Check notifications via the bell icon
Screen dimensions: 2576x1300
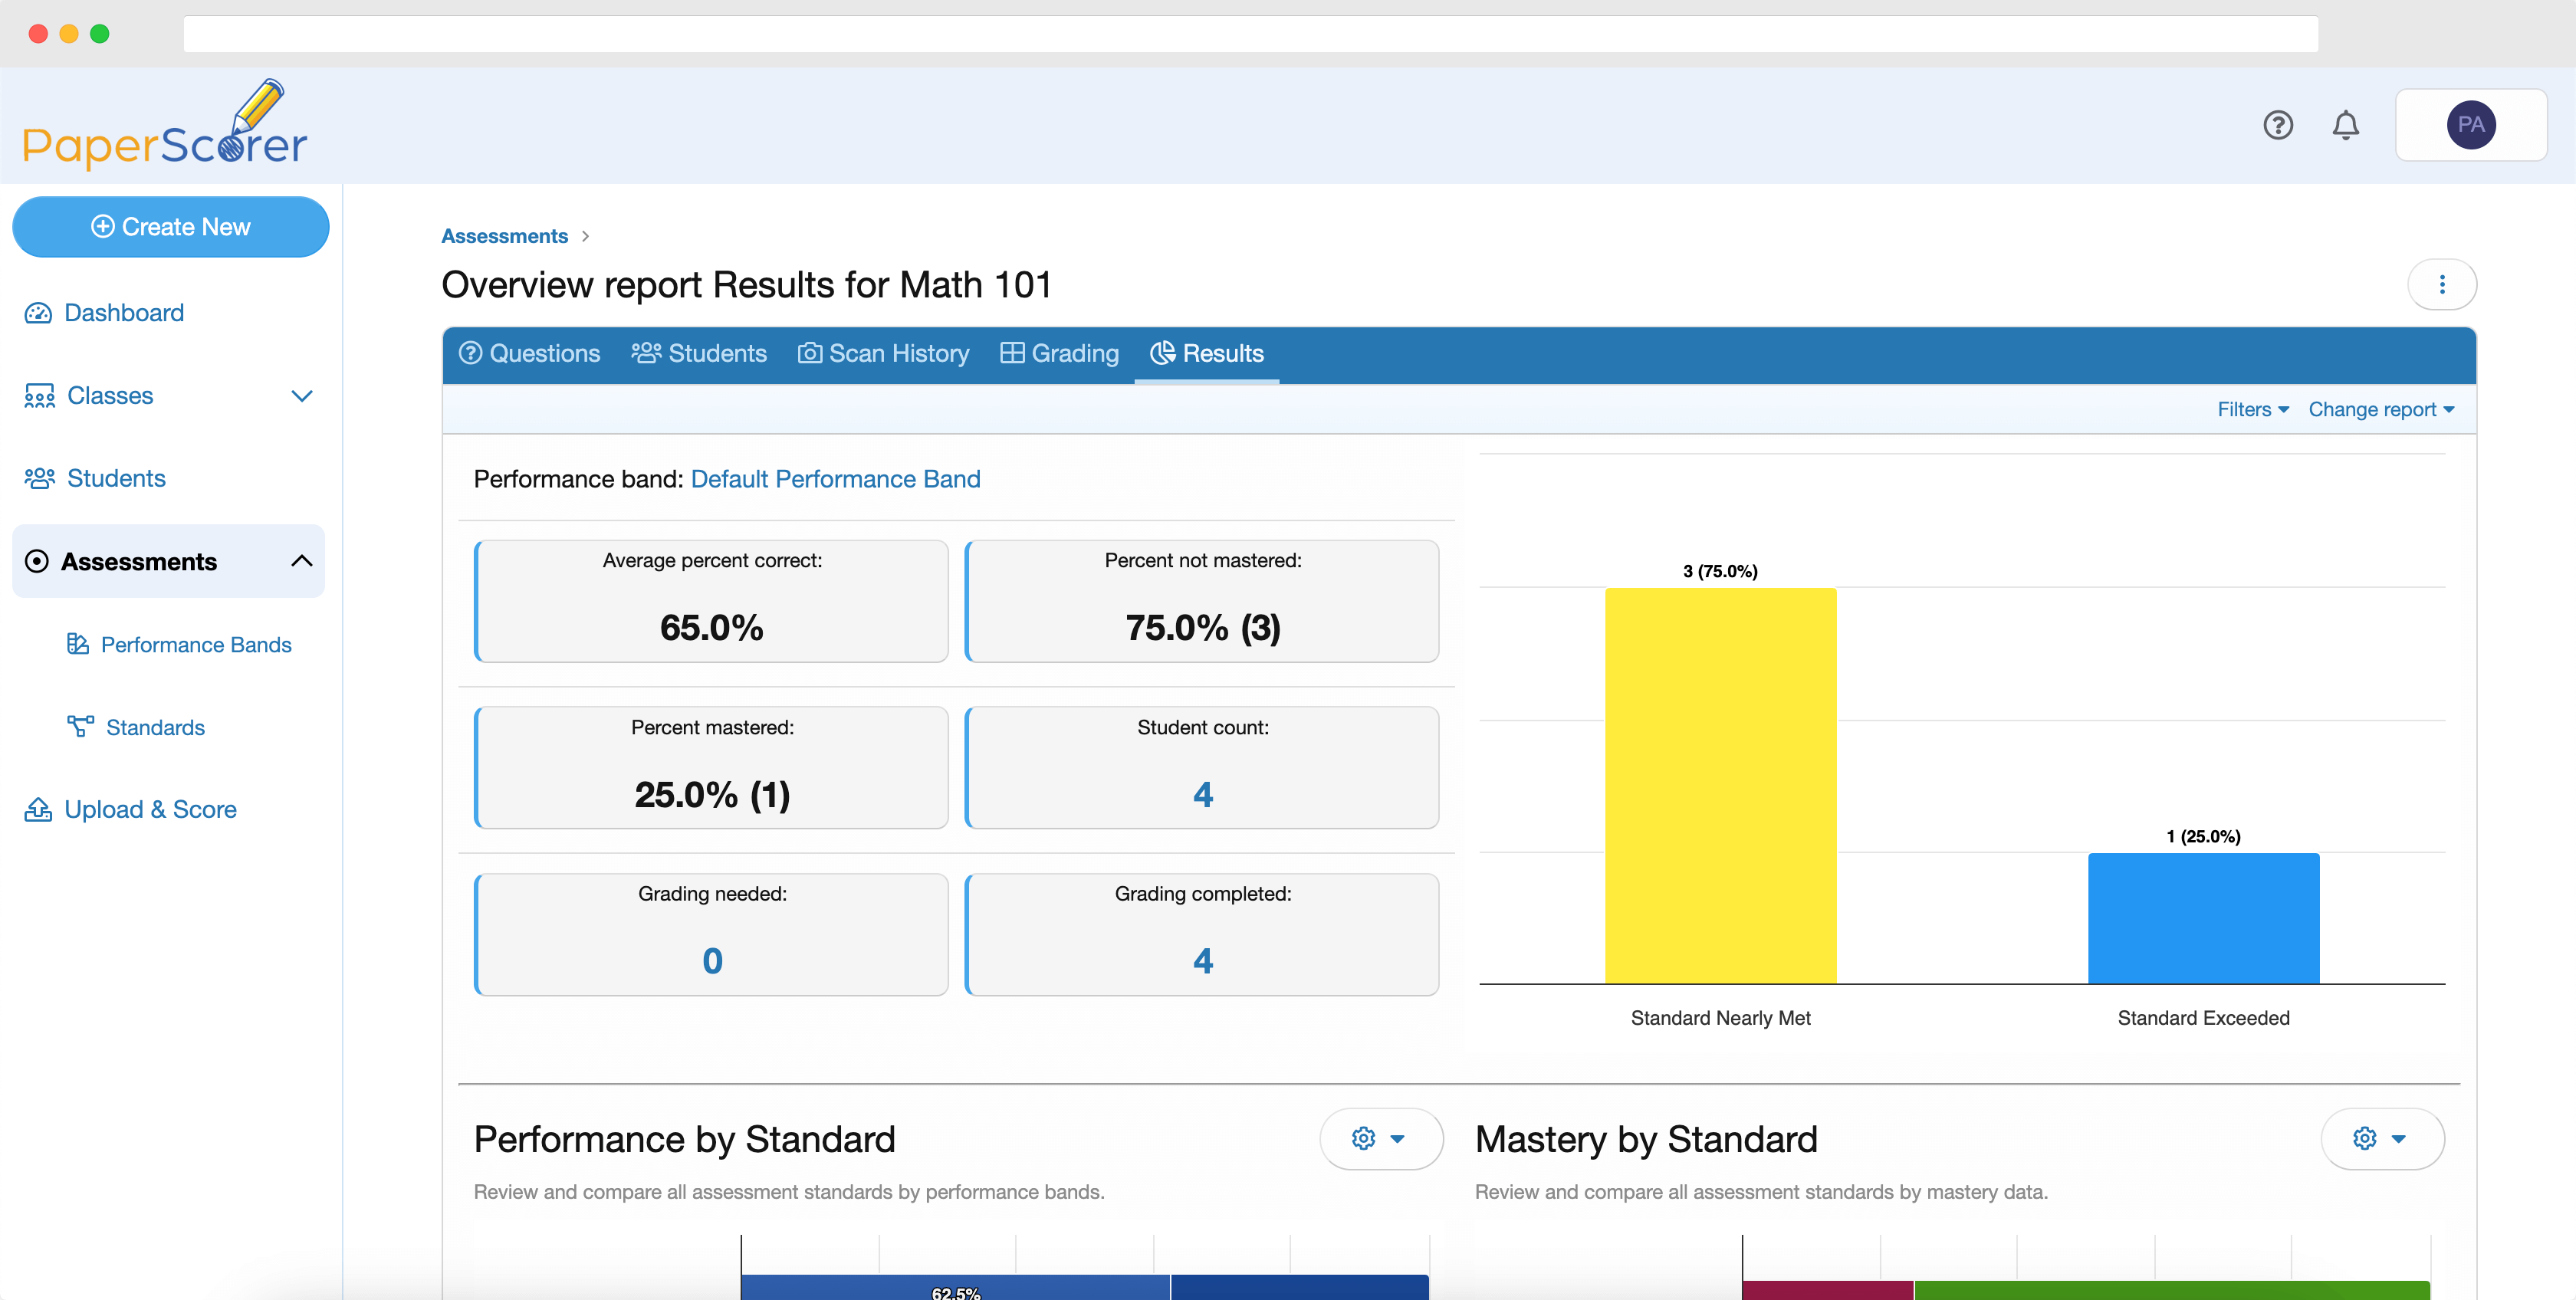pyautogui.click(x=2347, y=124)
